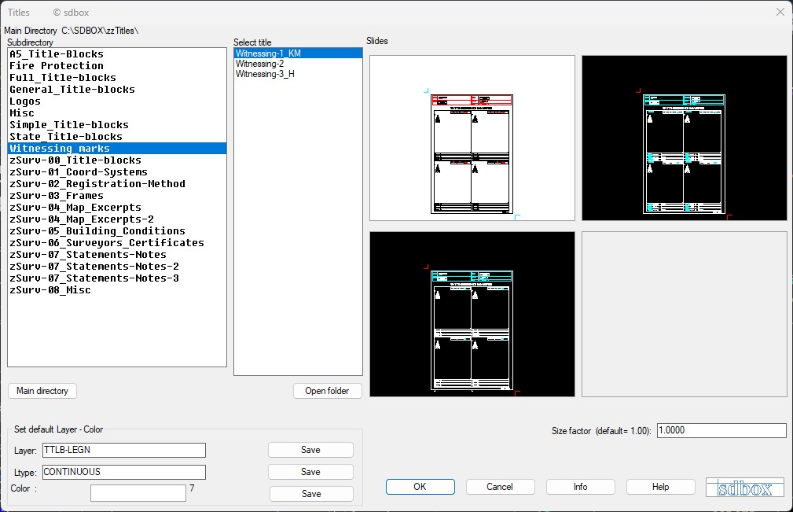793x512 pixels.
Task: Select Witnessing-1_KM title
Action: pos(298,53)
